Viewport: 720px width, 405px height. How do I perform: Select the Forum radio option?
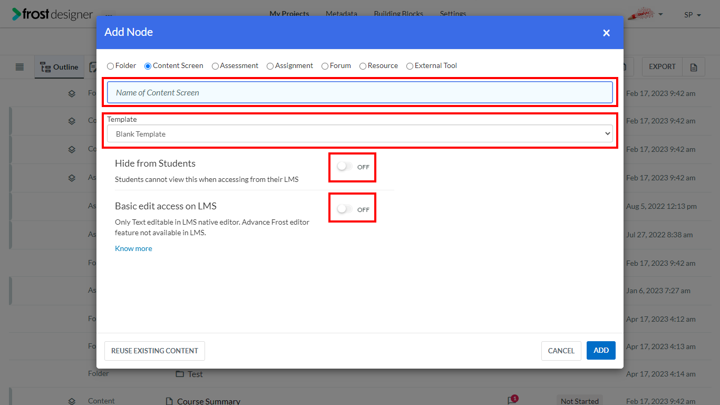click(325, 66)
